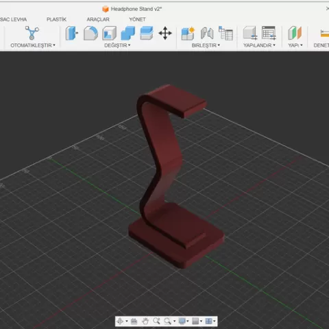Select the Combine bodies tool icon
Screen dimensions: 329x329
127,34
